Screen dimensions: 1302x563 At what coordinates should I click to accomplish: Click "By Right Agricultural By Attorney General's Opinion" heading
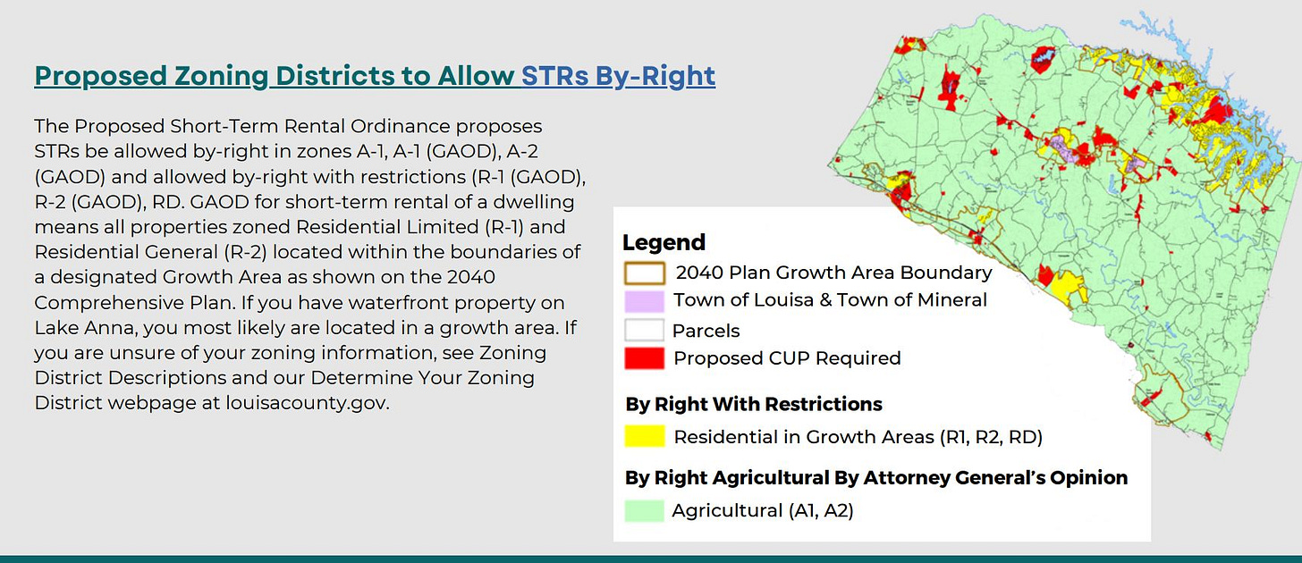[876, 477]
